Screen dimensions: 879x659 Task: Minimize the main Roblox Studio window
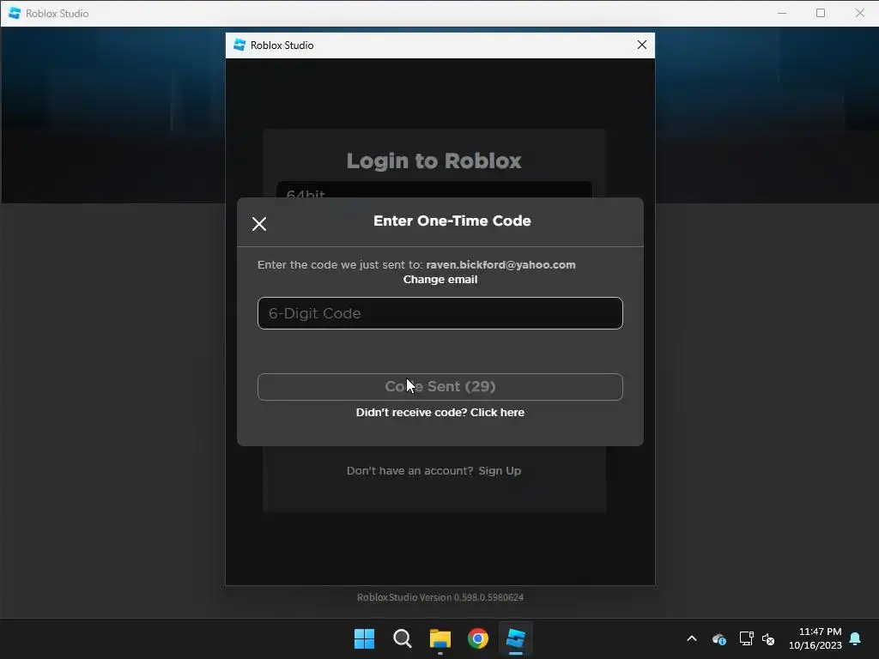pos(782,13)
